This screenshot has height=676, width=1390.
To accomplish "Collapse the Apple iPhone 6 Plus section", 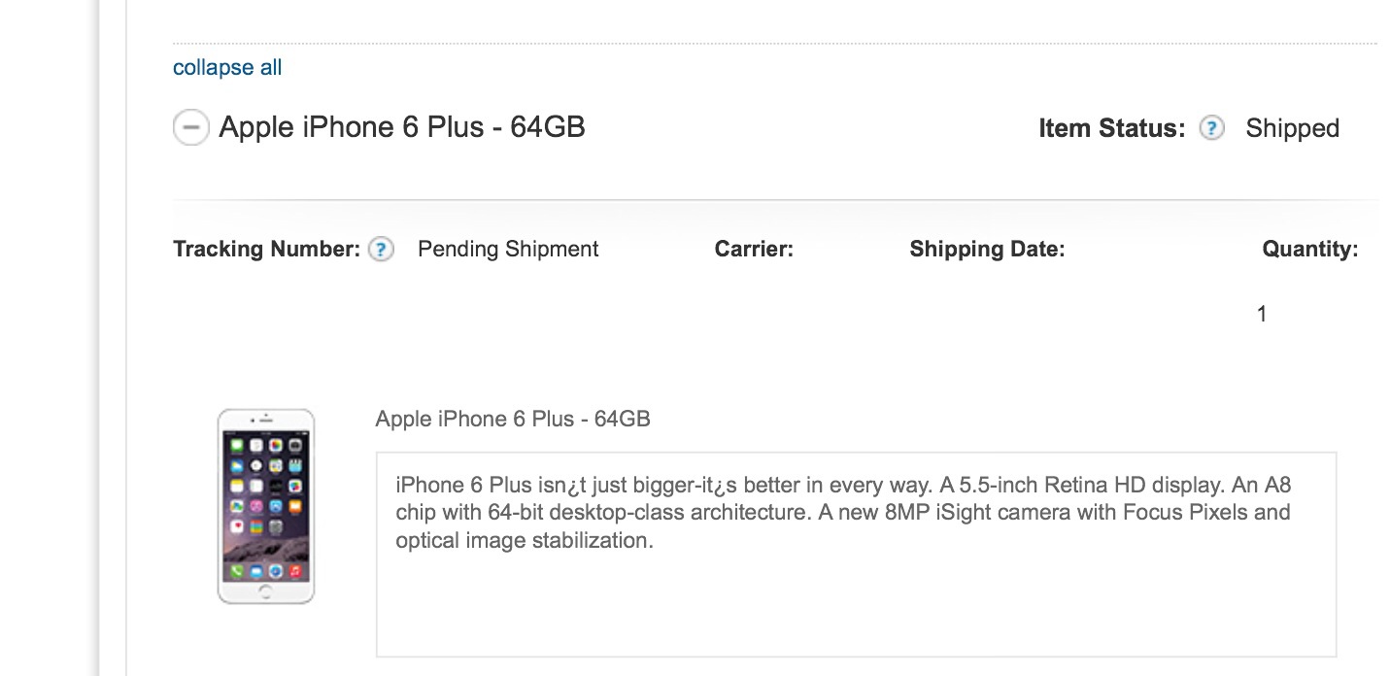I will (190, 127).
